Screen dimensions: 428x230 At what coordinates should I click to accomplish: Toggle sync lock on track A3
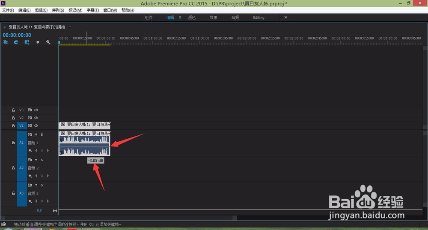point(30,185)
